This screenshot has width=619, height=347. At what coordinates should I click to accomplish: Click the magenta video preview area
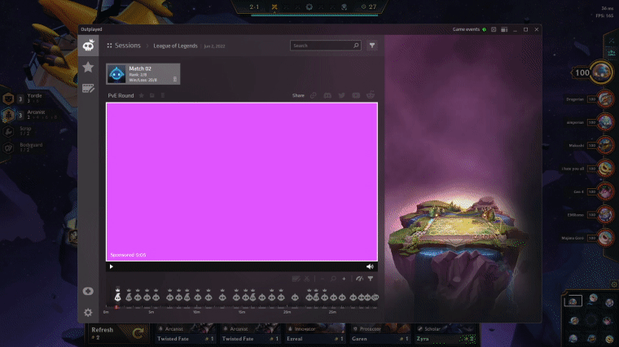coord(242,182)
